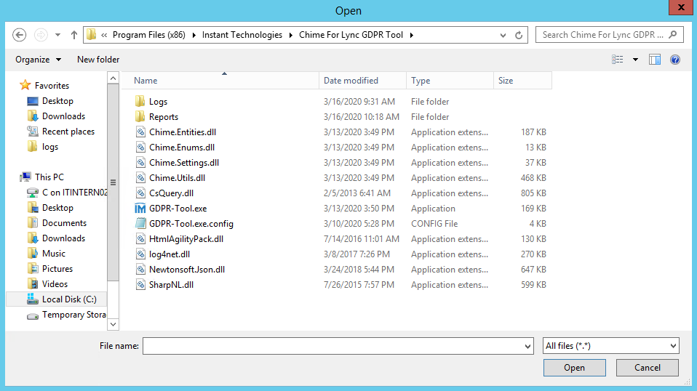Open the File name history dropdown
Screen dimensions: 697x391
527,347
